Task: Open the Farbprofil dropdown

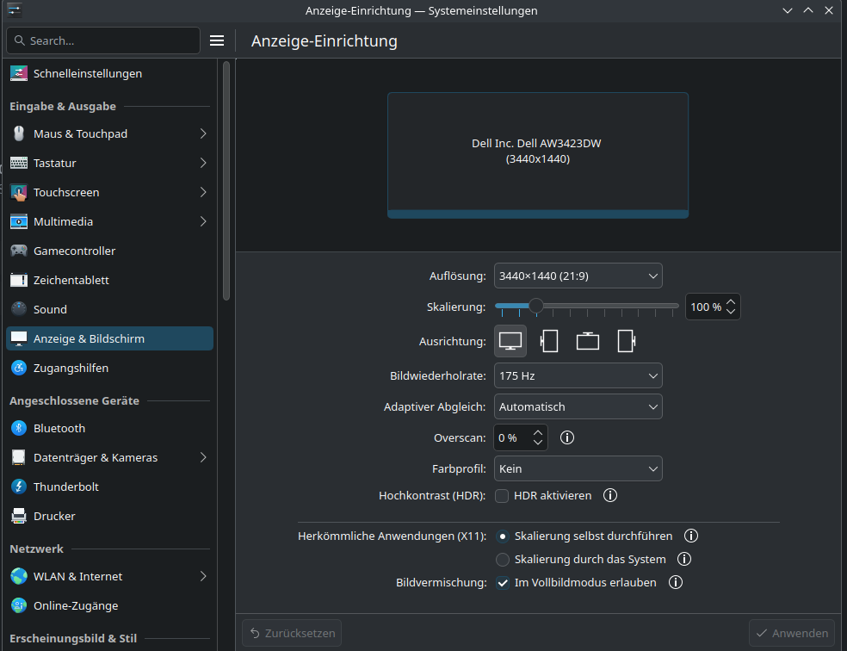Action: coord(578,468)
